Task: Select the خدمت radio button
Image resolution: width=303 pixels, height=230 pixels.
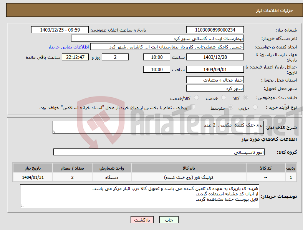Action: [224, 98]
